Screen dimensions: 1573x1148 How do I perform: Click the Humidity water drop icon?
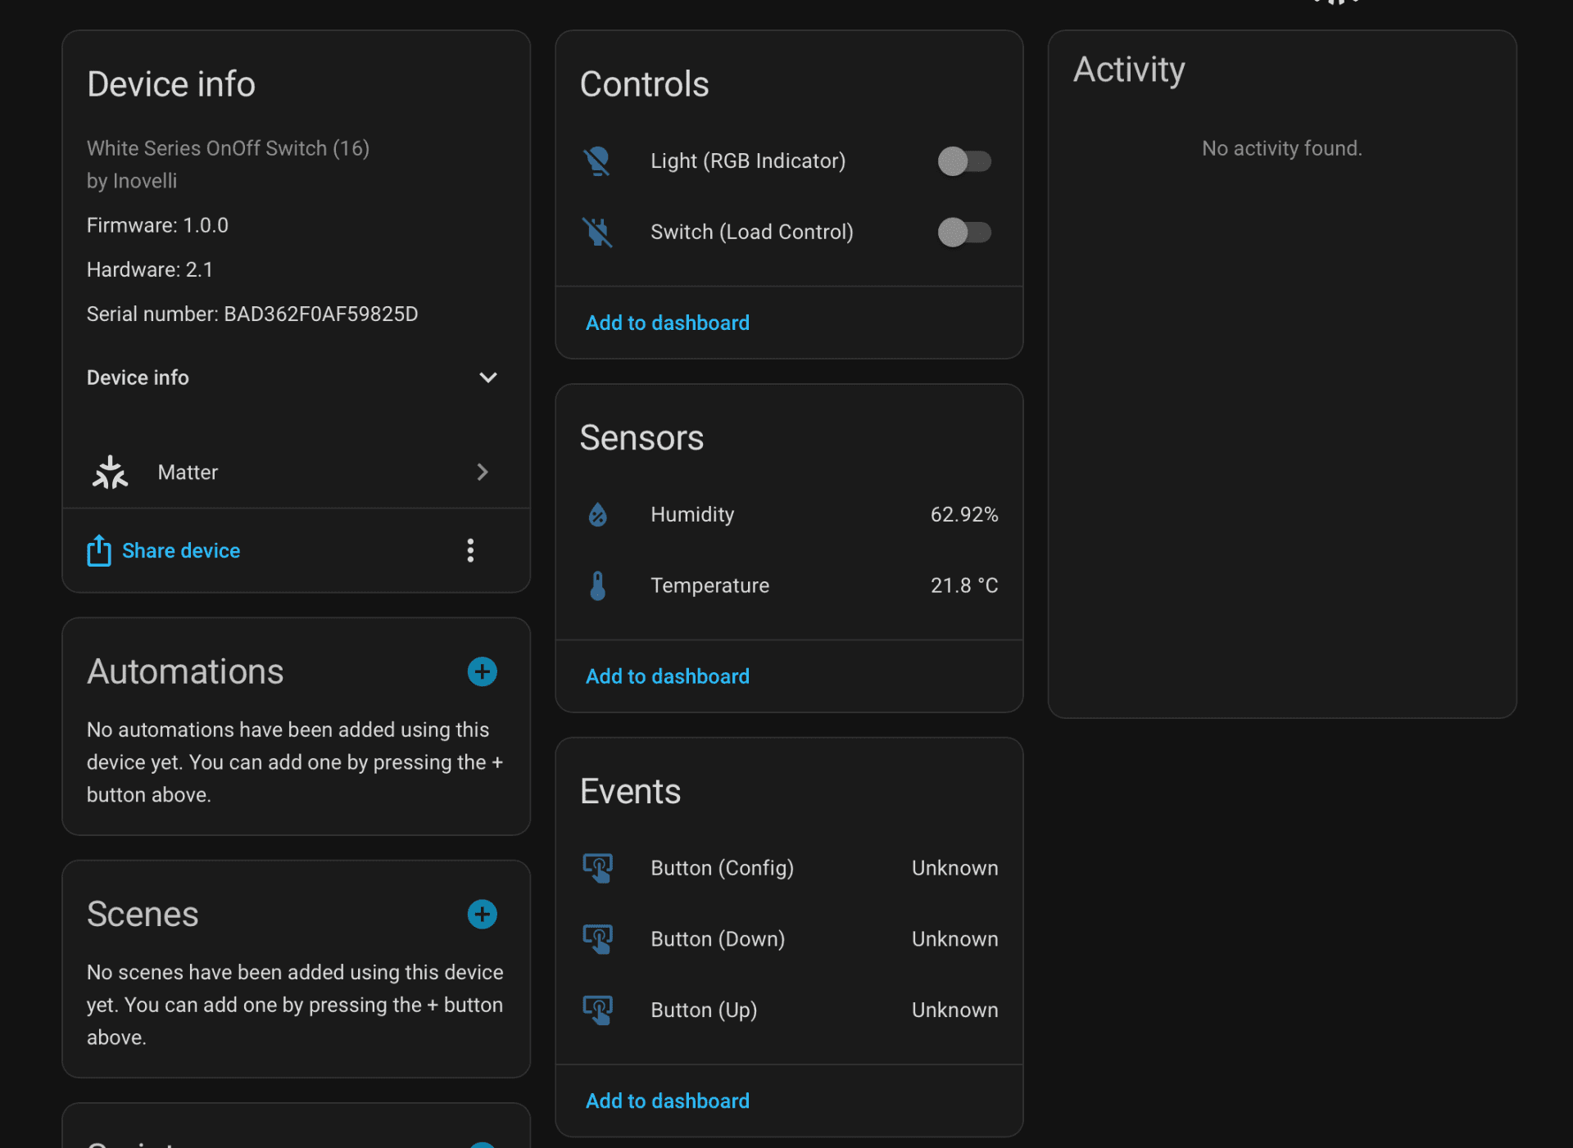(597, 514)
